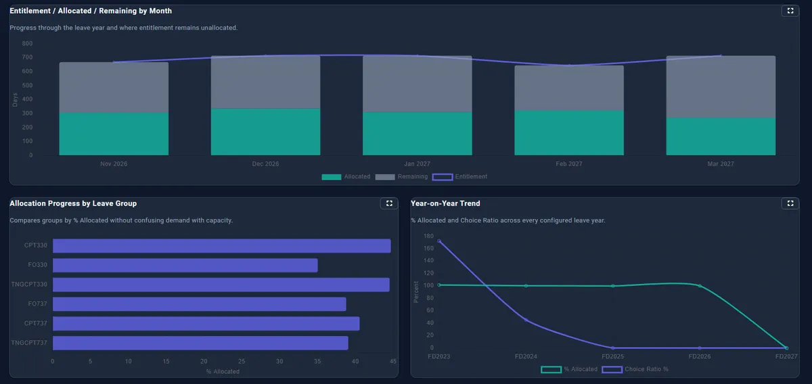Select the CPT737 allocation bar

pyautogui.click(x=206, y=324)
